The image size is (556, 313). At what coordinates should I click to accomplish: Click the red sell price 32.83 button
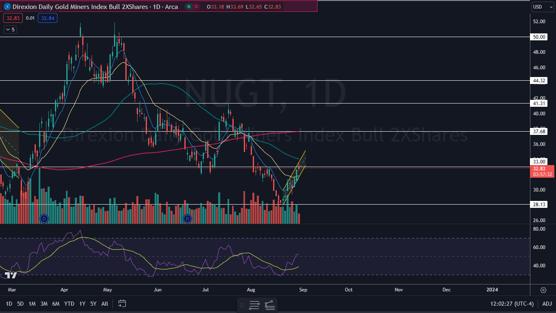point(13,18)
